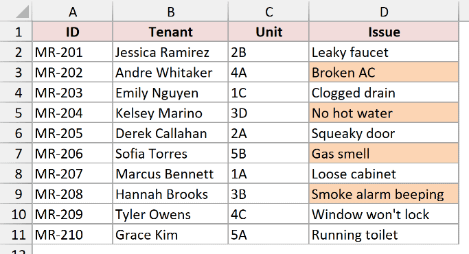Select the Grace Kim cell
The width and height of the screenshot is (469, 254).
click(x=170, y=235)
